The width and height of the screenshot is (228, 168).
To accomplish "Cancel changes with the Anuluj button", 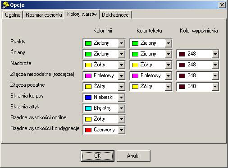I will click(133, 156).
